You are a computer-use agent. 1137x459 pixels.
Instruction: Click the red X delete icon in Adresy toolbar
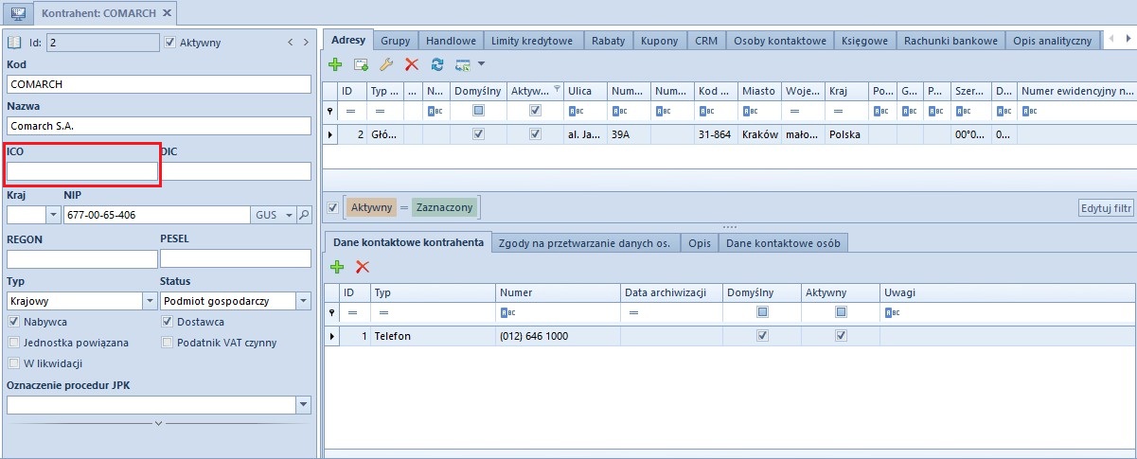coord(411,64)
